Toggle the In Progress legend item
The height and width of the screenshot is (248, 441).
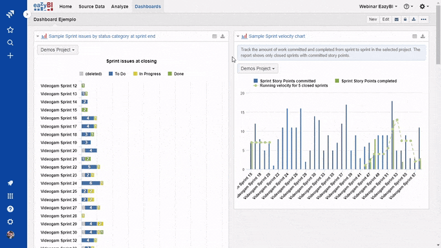pos(147,74)
